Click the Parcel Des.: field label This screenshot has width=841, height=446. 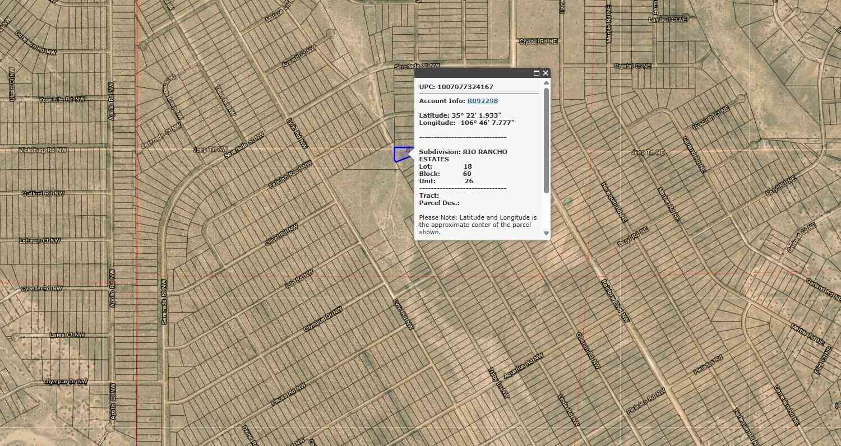coord(440,203)
